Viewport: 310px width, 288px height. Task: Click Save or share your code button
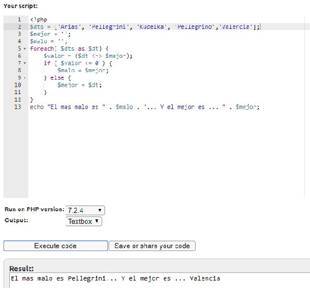152,246
